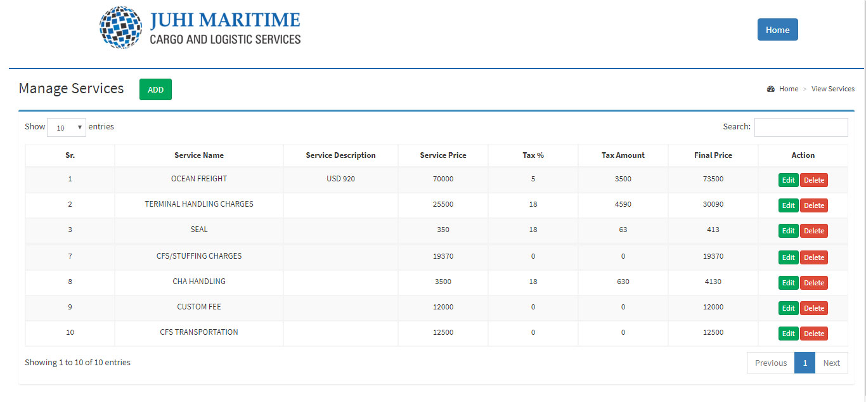866x402 pixels.
Task: Go to Next page in pagination
Action: [831, 363]
